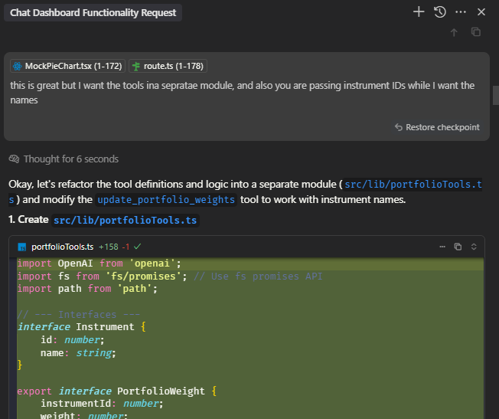Click the thinking brain icon
Image resolution: width=499 pixels, height=419 pixels.
pos(14,159)
